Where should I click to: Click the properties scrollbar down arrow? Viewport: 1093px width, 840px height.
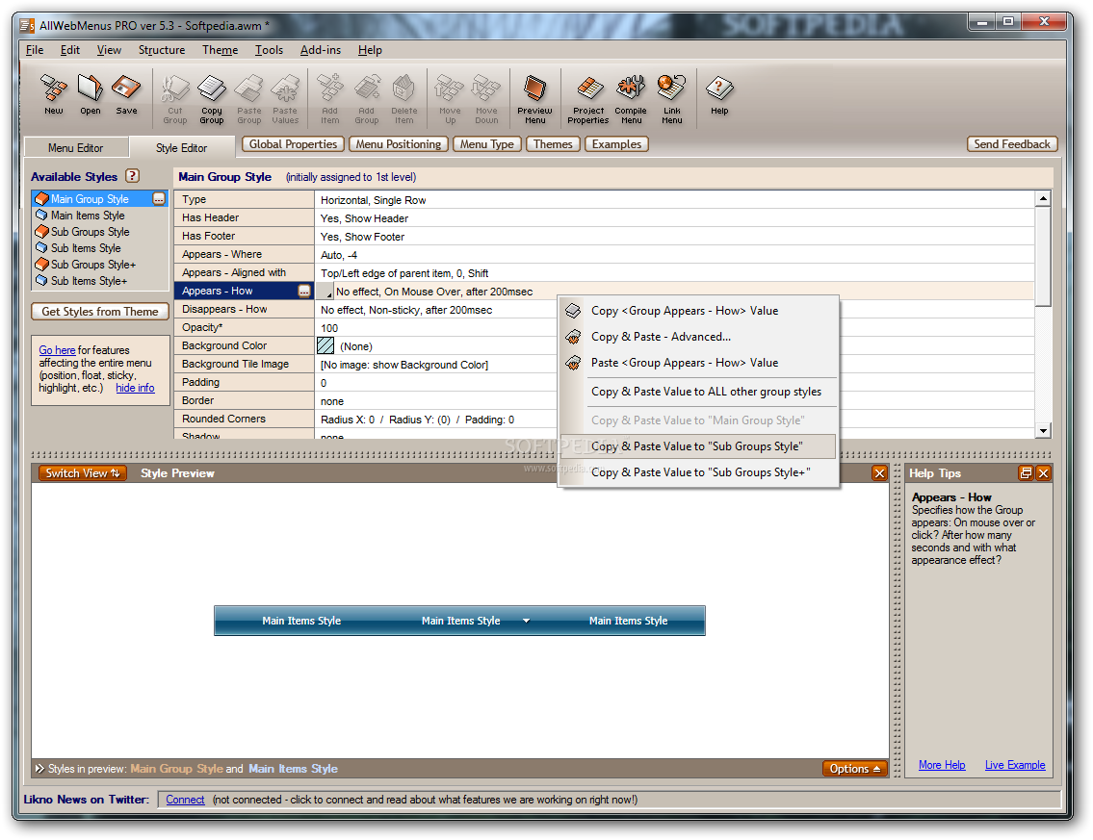point(1043,430)
